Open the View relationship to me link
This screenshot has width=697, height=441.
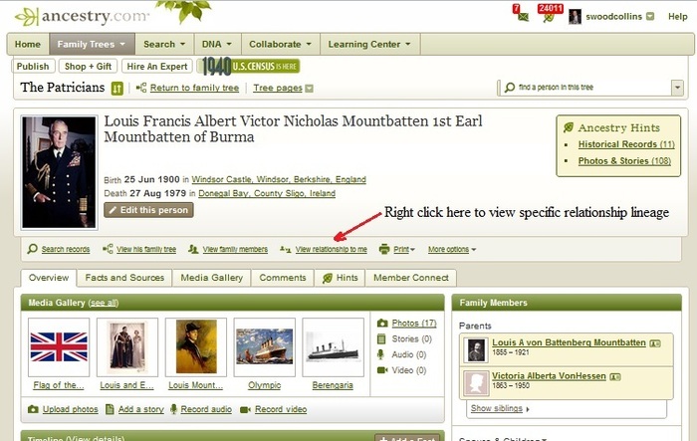(x=332, y=250)
